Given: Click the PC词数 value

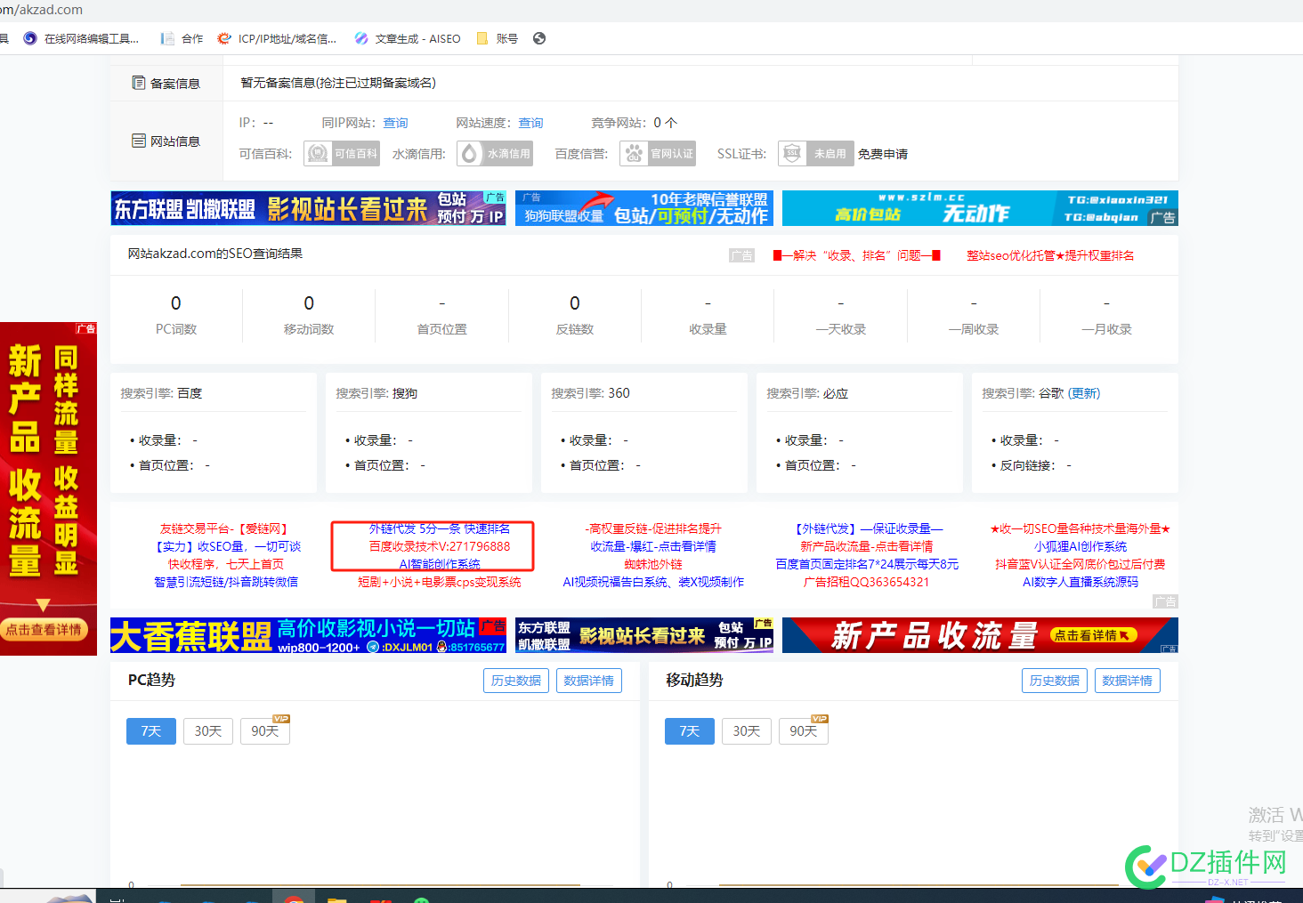Looking at the screenshot, I should (176, 303).
